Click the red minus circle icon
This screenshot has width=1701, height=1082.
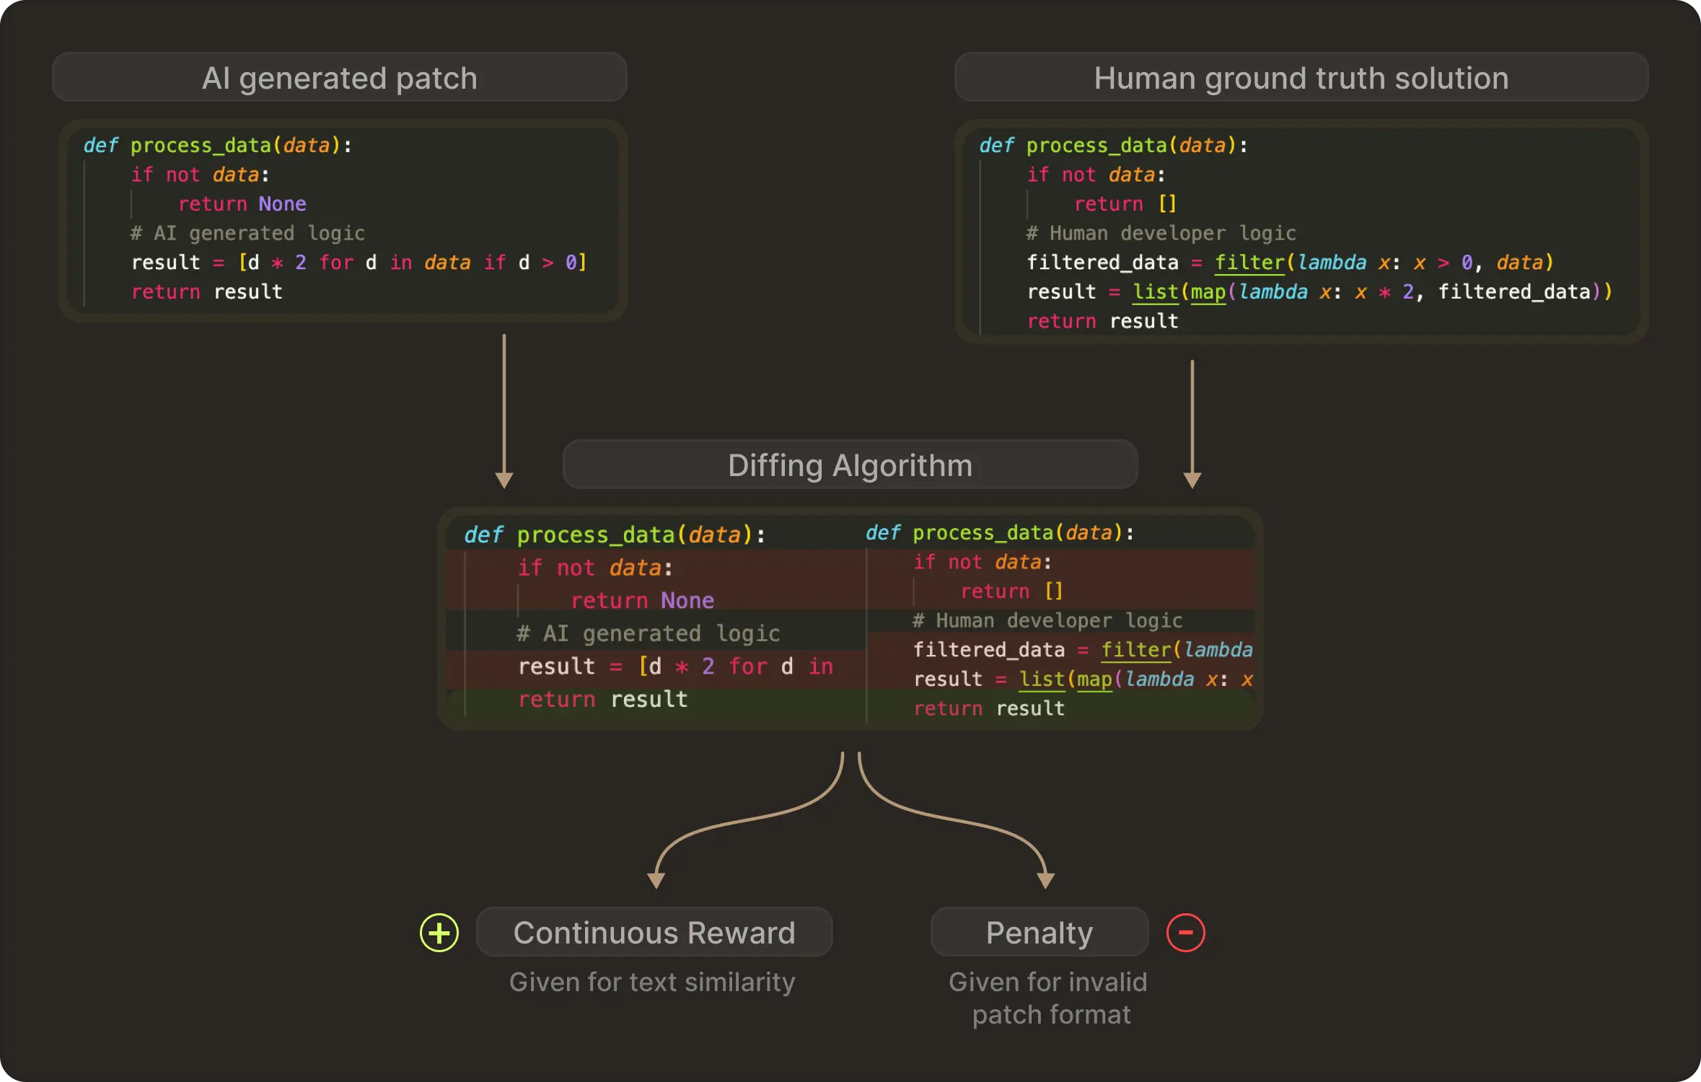point(1185,933)
